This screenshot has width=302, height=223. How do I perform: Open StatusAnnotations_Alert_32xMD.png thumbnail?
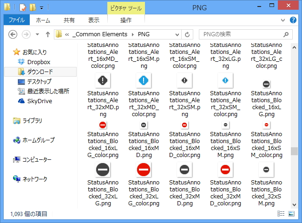[x=103, y=80]
